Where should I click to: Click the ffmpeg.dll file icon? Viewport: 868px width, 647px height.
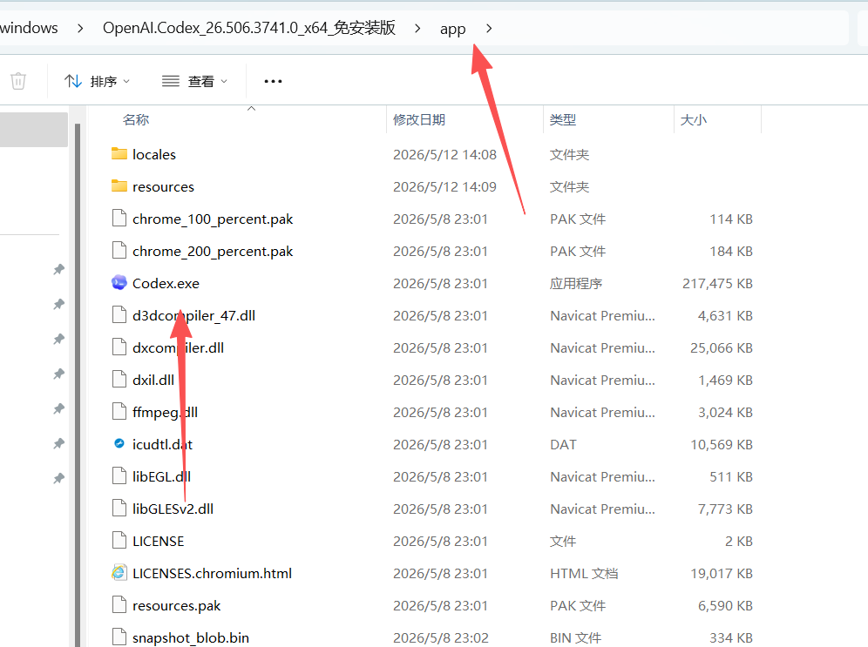[x=119, y=411]
